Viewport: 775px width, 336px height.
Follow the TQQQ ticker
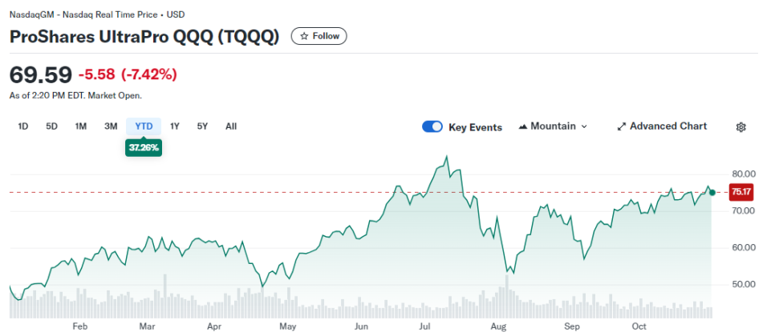(319, 36)
